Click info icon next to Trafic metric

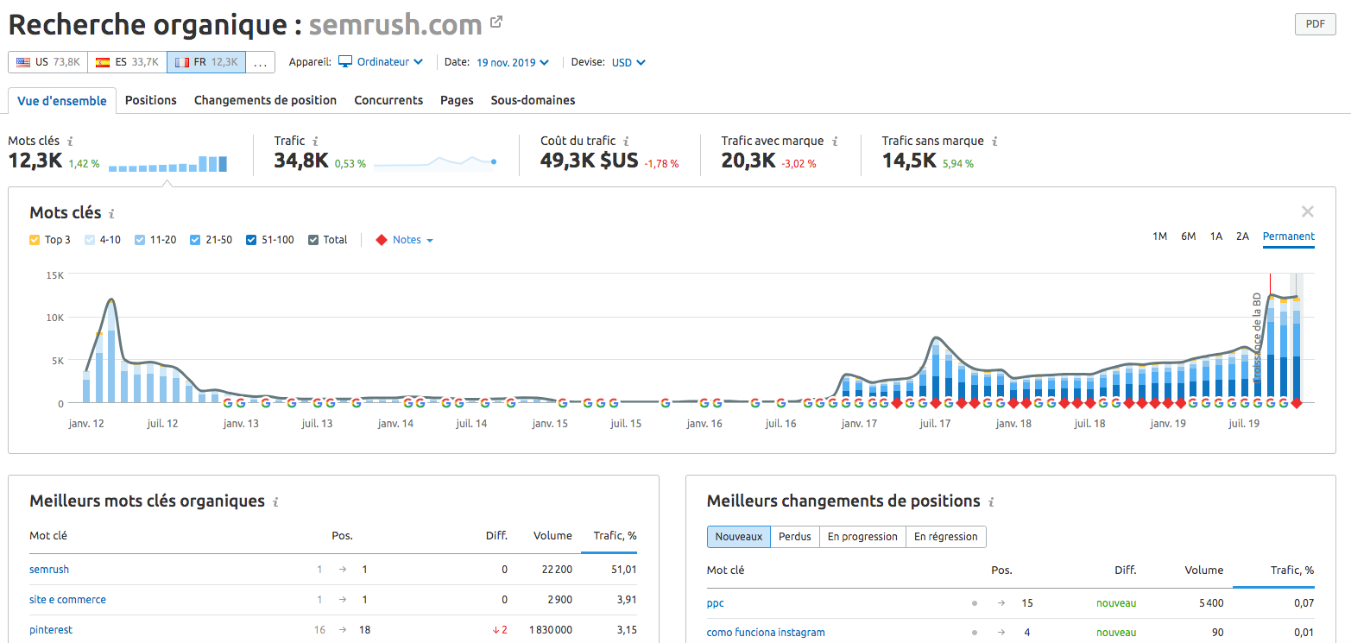tap(316, 141)
